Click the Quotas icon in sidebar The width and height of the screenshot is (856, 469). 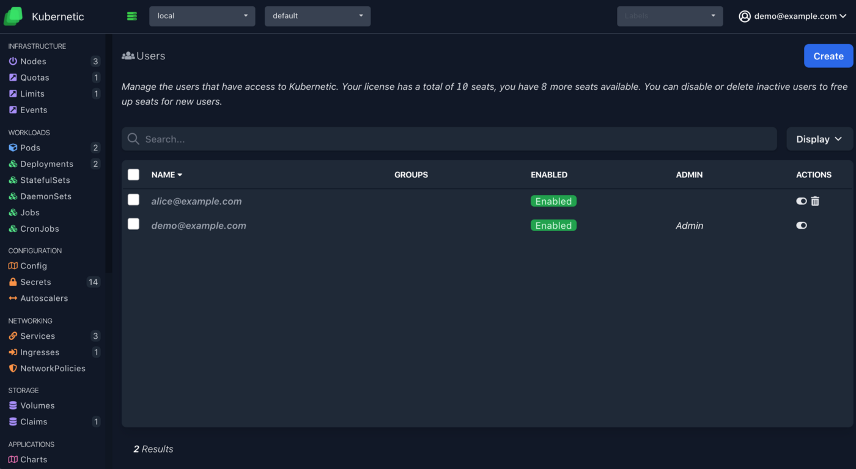13,78
